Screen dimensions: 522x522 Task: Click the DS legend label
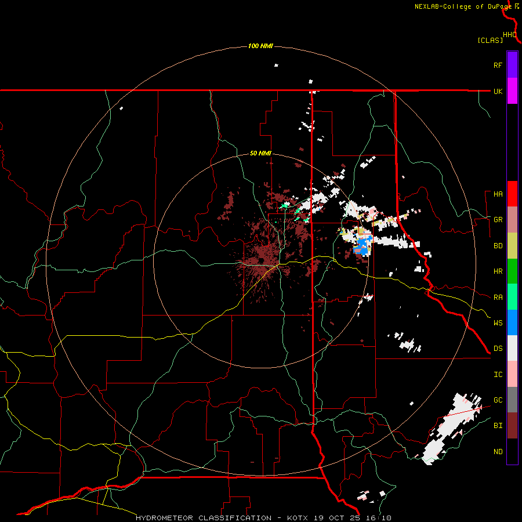coord(498,349)
